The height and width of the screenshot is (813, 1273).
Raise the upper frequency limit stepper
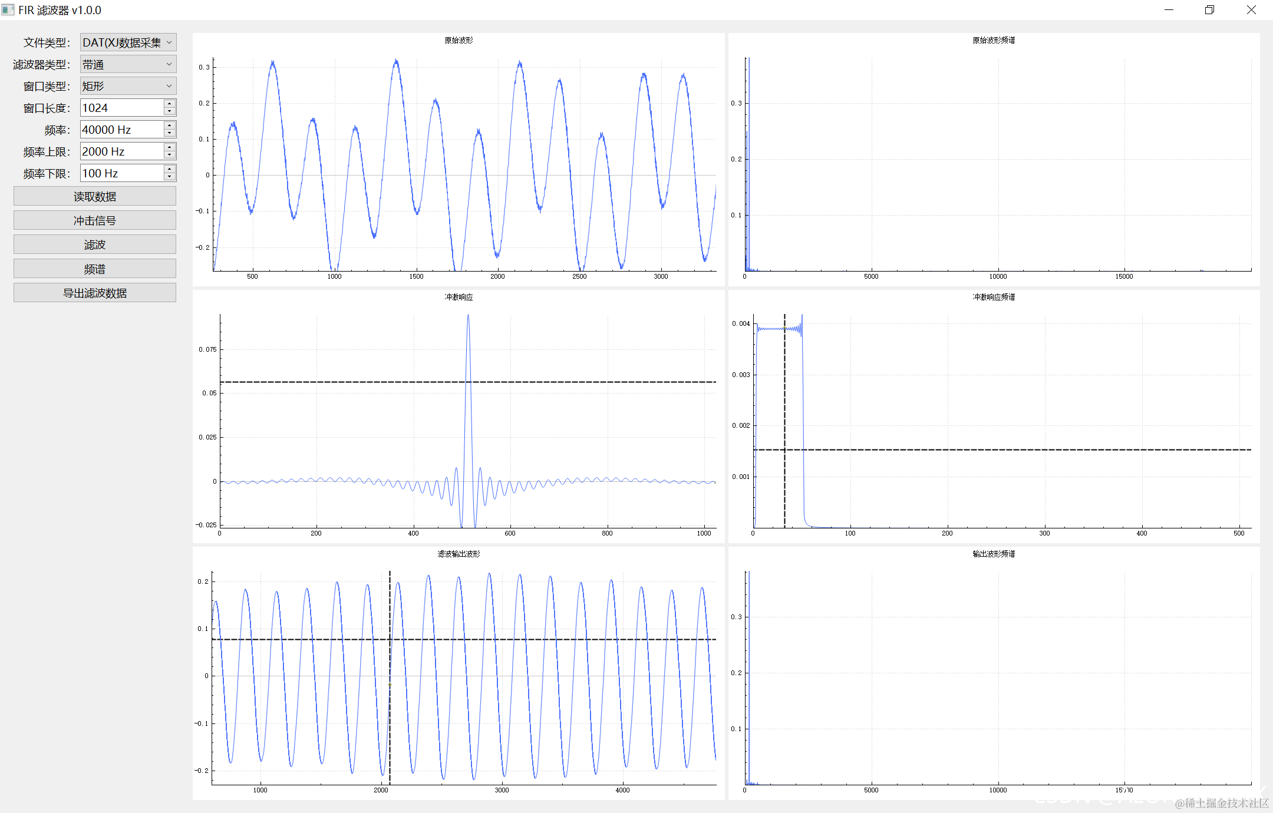pos(170,147)
